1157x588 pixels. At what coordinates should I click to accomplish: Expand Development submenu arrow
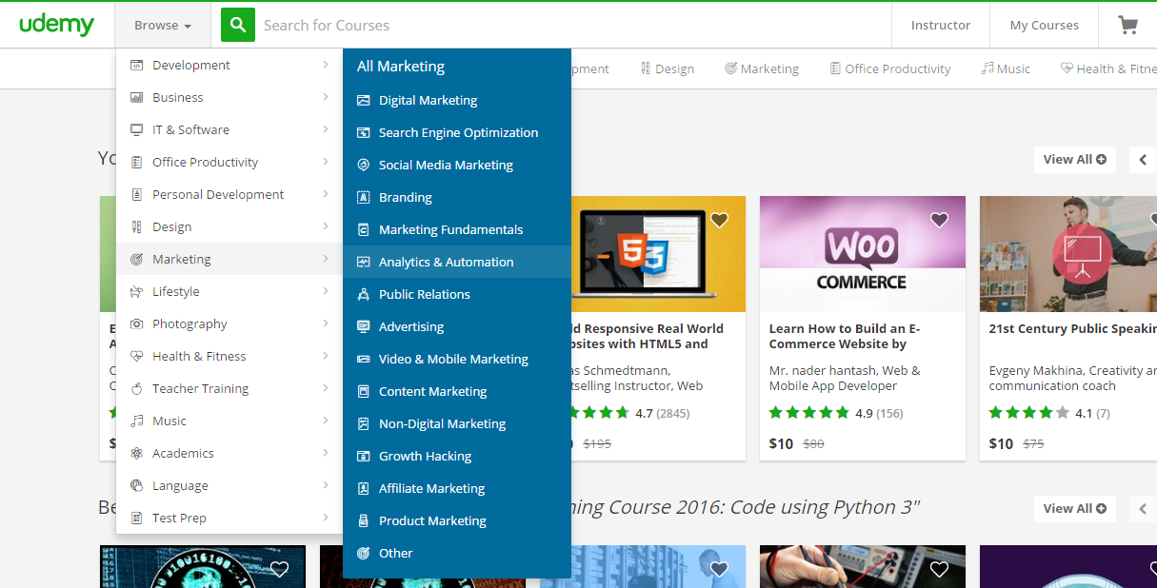click(x=325, y=65)
